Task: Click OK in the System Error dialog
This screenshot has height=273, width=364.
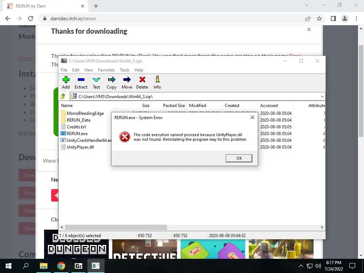Action: [239, 158]
